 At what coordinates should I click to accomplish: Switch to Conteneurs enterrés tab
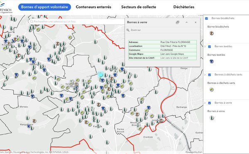93,7
